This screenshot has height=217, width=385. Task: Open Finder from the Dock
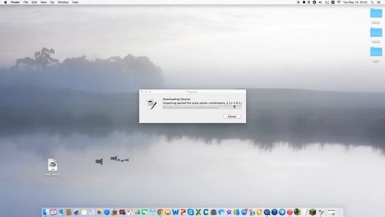click(46, 212)
